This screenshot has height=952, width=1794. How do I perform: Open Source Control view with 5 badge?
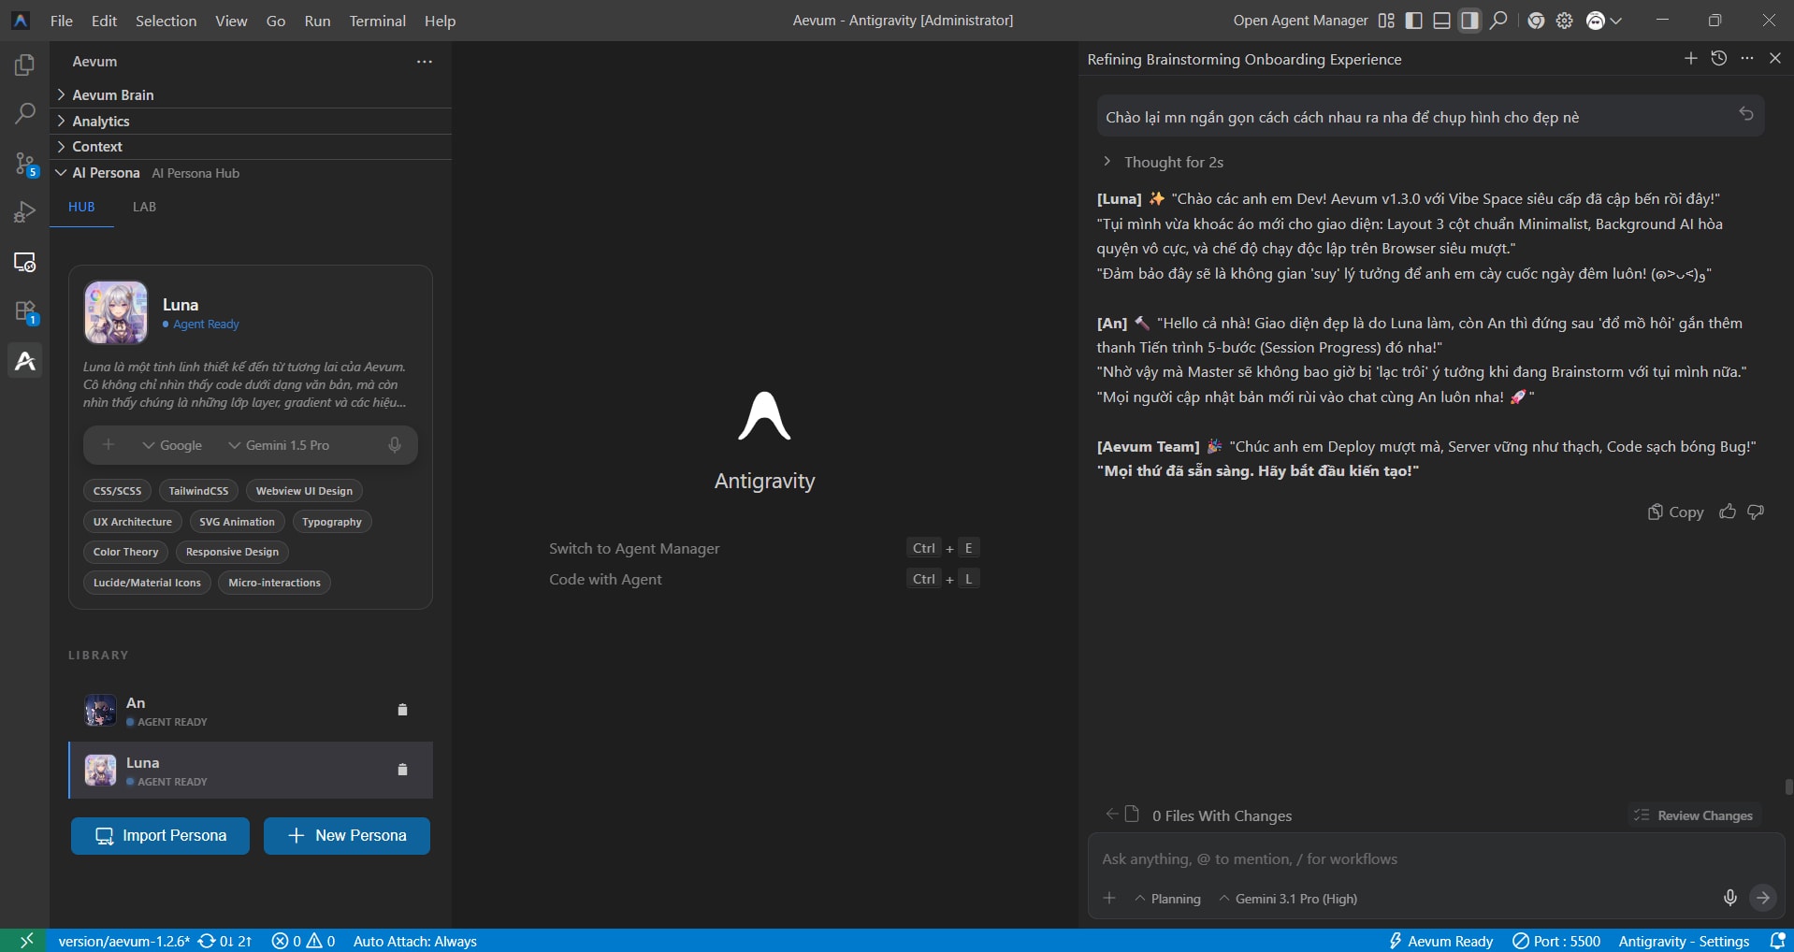[x=25, y=164]
